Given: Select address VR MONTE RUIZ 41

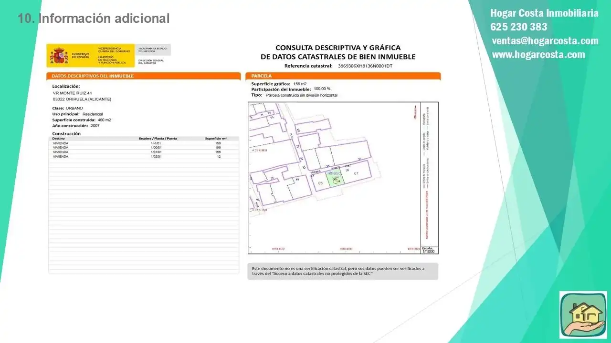Looking at the screenshot, I should tap(72, 93).
